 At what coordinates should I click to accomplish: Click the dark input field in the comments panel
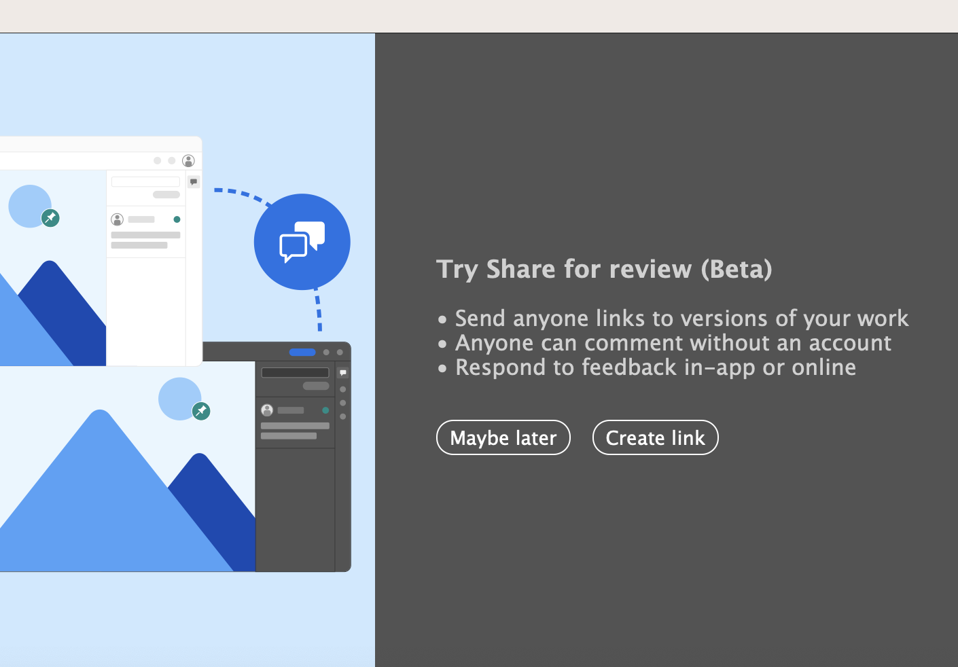(x=295, y=373)
